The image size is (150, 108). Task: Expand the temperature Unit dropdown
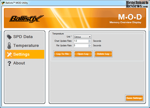[x=82, y=37]
